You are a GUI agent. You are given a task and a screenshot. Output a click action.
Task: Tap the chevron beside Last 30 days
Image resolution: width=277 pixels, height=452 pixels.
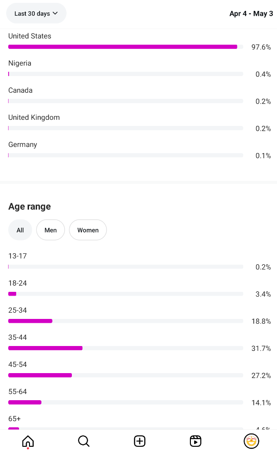point(55,13)
